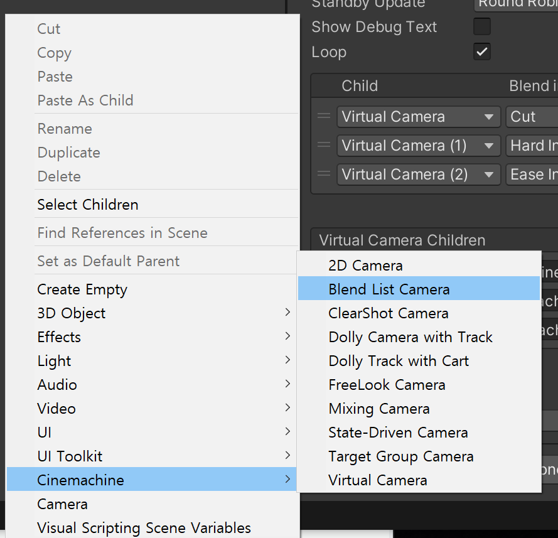Screen dimensions: 558x538
Task: Select FreeLook Camera in Cinemachine submenu
Action: coord(387,385)
